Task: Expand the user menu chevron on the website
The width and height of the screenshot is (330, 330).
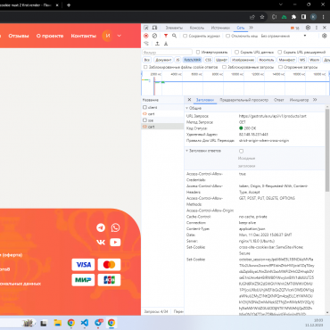Action: click(x=120, y=36)
